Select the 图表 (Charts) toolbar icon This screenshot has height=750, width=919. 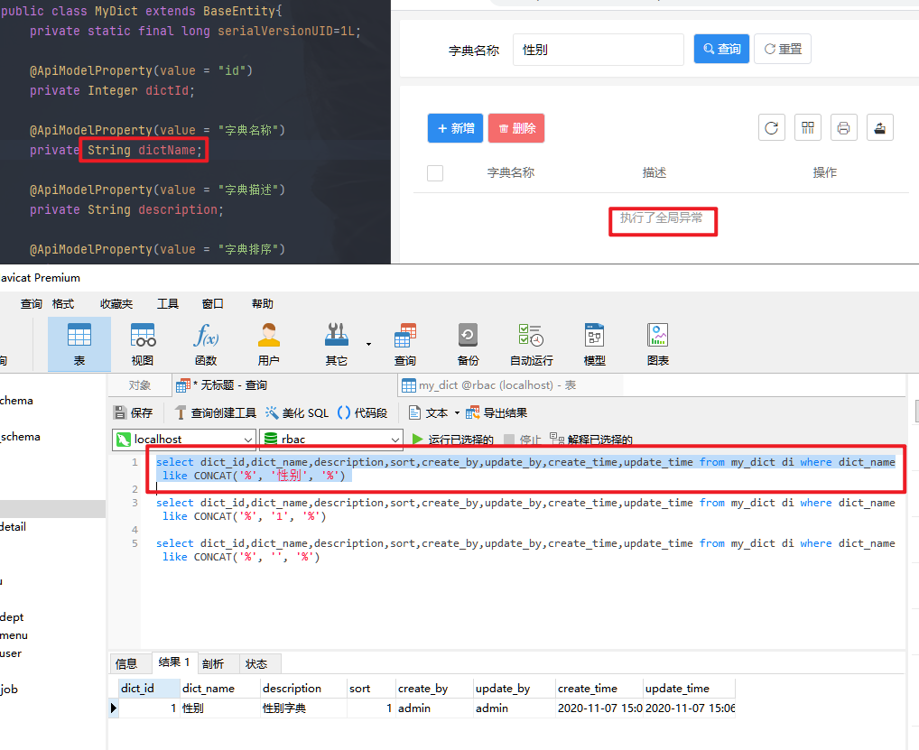click(657, 344)
